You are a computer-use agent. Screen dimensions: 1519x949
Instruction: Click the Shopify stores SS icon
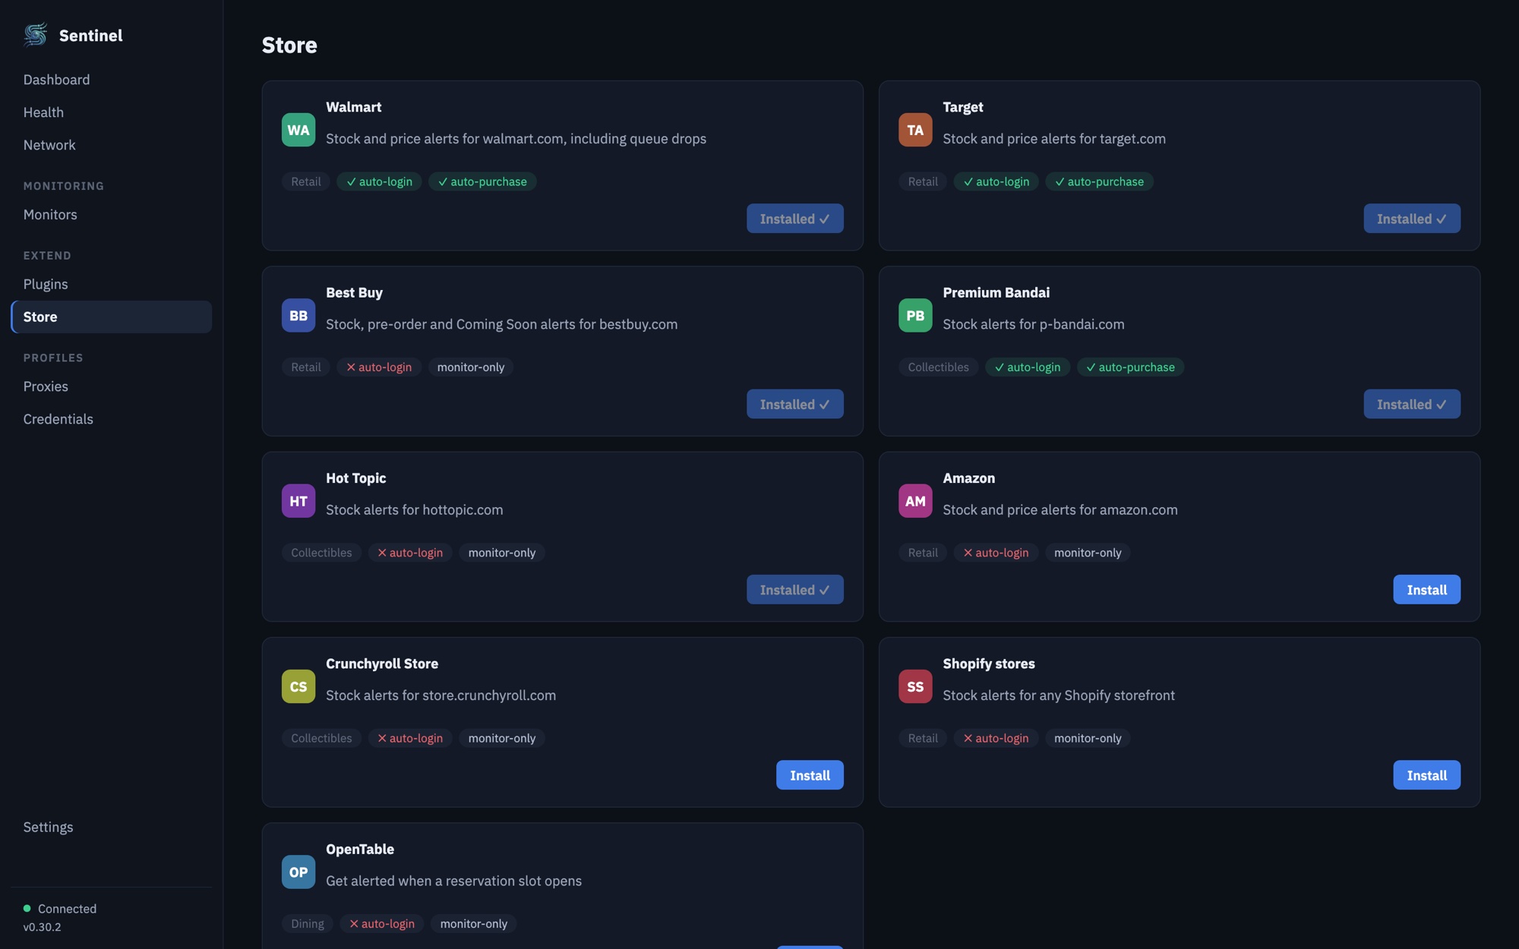click(x=915, y=686)
